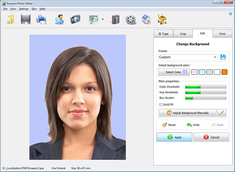The image size is (235, 172).
Task: Save project using the floppy disk icon
Action: tap(26, 19)
